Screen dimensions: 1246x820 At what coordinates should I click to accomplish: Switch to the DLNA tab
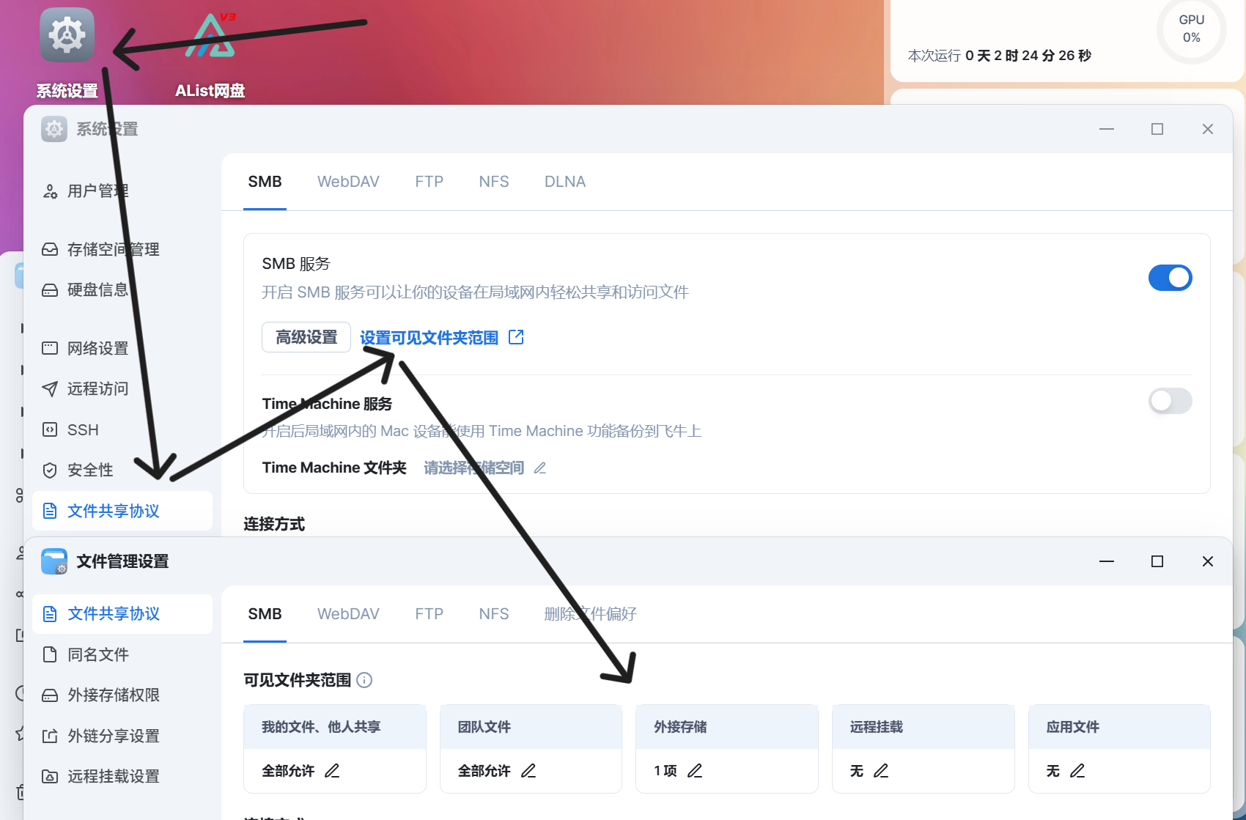(564, 181)
